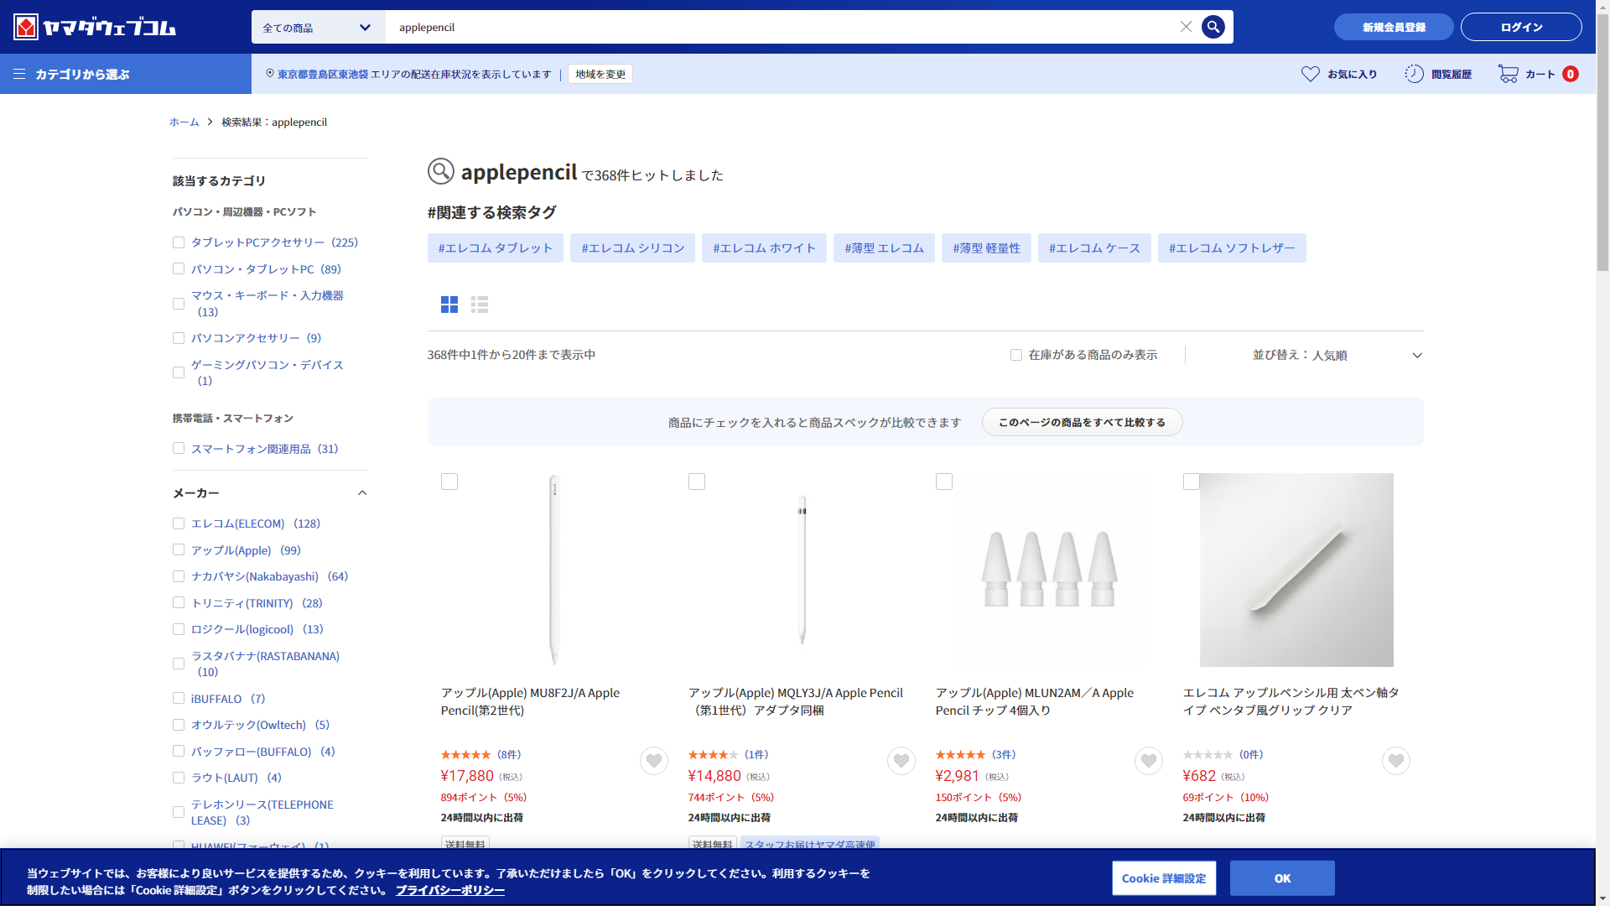
Task: Open the カテゴリから選ぶ menu
Action: click(72, 74)
